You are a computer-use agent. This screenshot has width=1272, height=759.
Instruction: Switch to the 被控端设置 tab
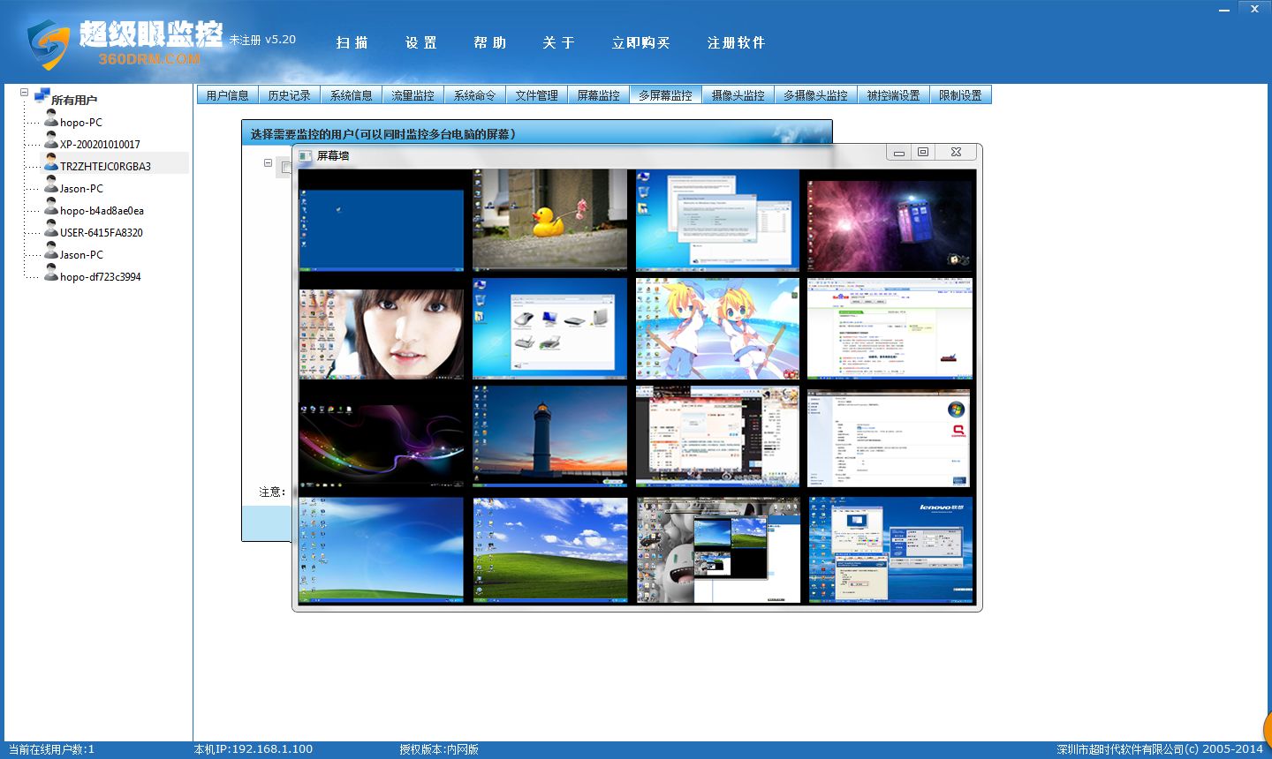point(893,94)
